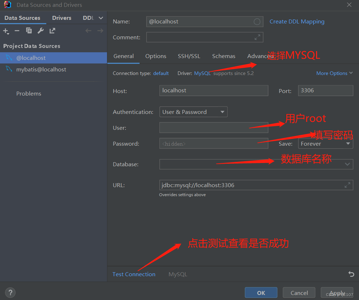Click the Port input field
The height and width of the screenshot is (300, 359).
pyautogui.click(x=325, y=91)
